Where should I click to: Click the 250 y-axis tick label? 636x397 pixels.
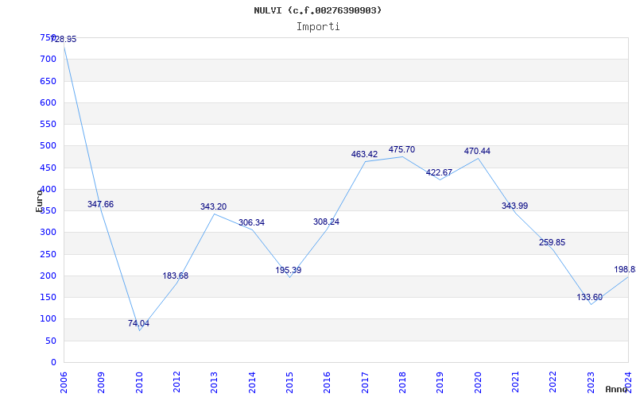tap(48, 254)
